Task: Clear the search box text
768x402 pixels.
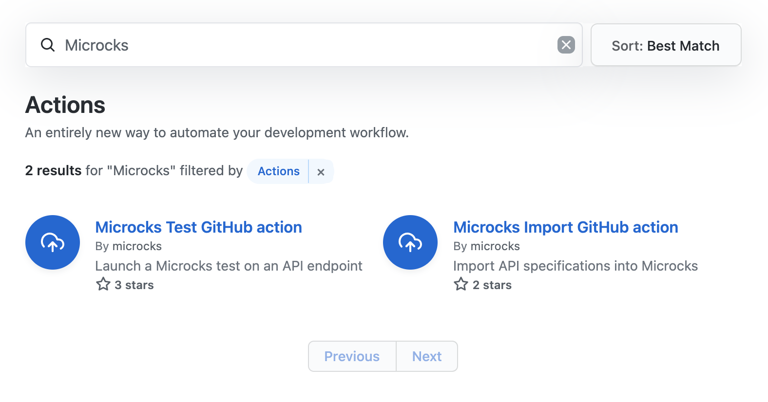Action: (566, 45)
